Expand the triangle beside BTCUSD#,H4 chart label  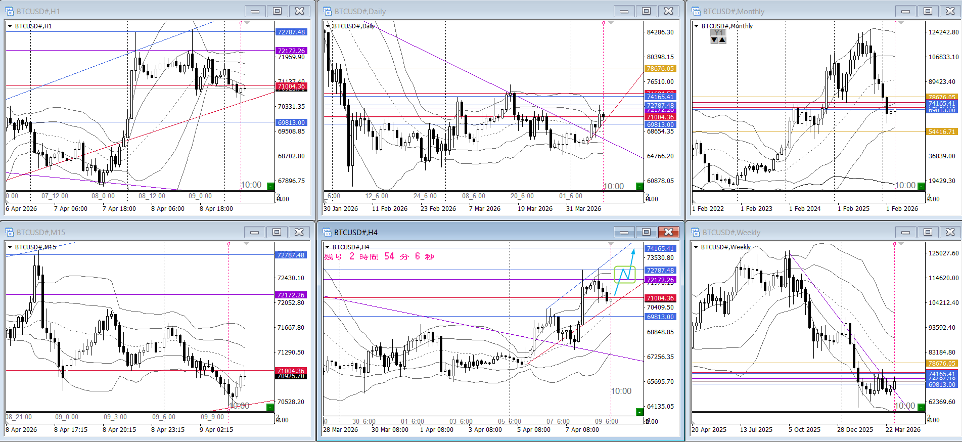point(328,247)
